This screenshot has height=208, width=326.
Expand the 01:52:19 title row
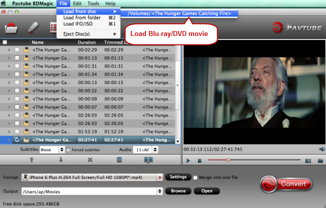(x=9, y=131)
